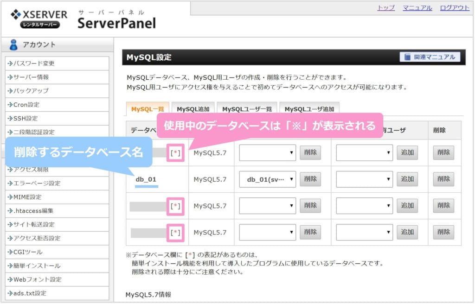Open db_01 row's unassigned user dropdown
Image resolution: width=475 pixels, height=304 pixels.
coord(364,179)
